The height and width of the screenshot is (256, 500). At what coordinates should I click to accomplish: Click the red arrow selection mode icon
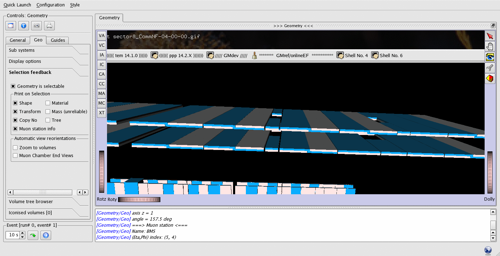[x=490, y=36]
